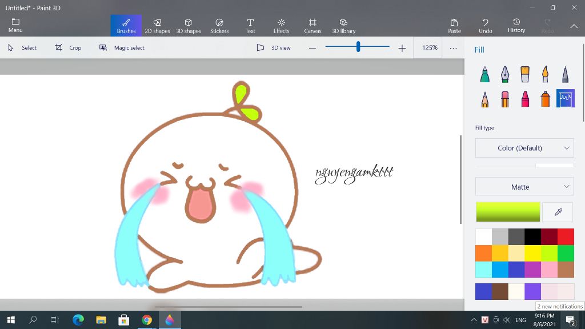Open the Menu folder icon
The width and height of the screenshot is (585, 329).
click(15, 25)
